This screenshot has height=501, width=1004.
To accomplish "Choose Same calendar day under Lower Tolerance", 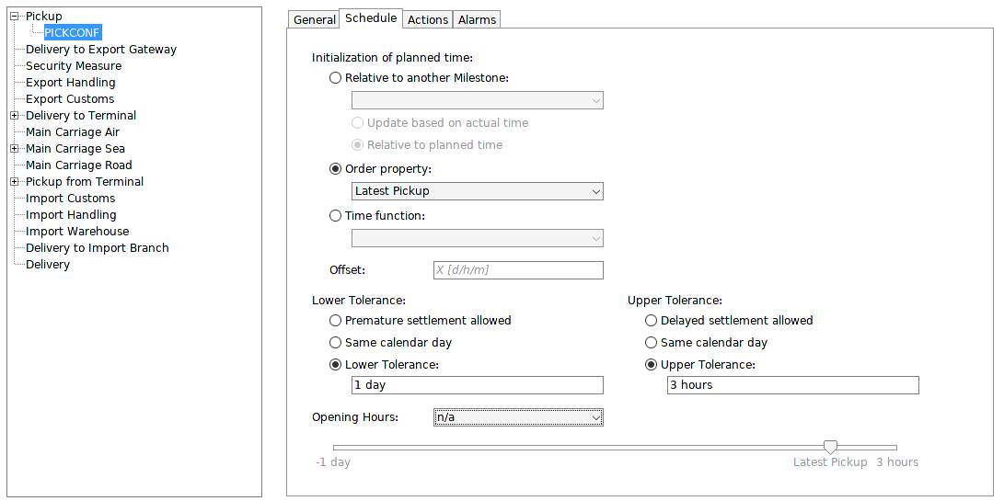I will (336, 343).
